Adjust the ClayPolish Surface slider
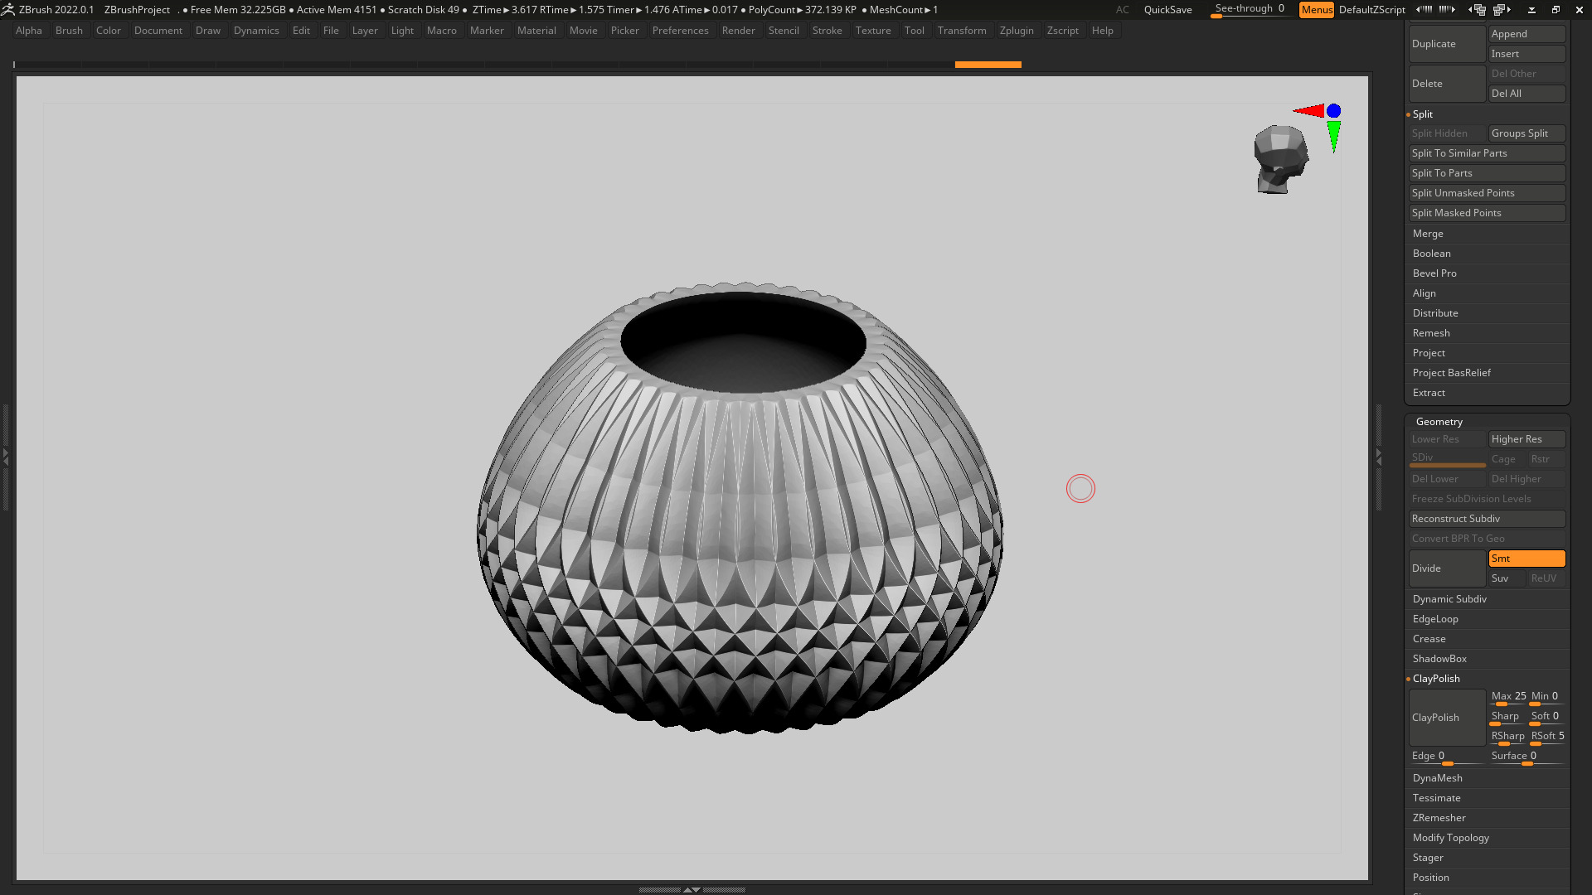The height and width of the screenshot is (895, 1592). tap(1526, 757)
